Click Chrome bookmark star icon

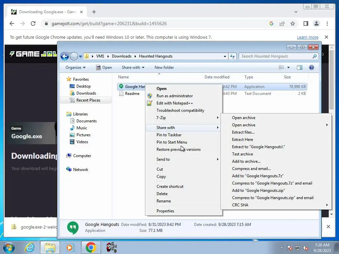pos(293,23)
